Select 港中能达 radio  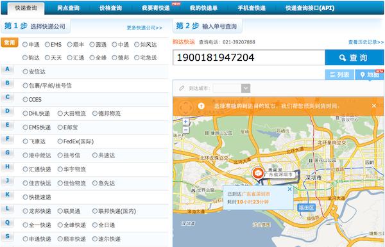pos(25,155)
